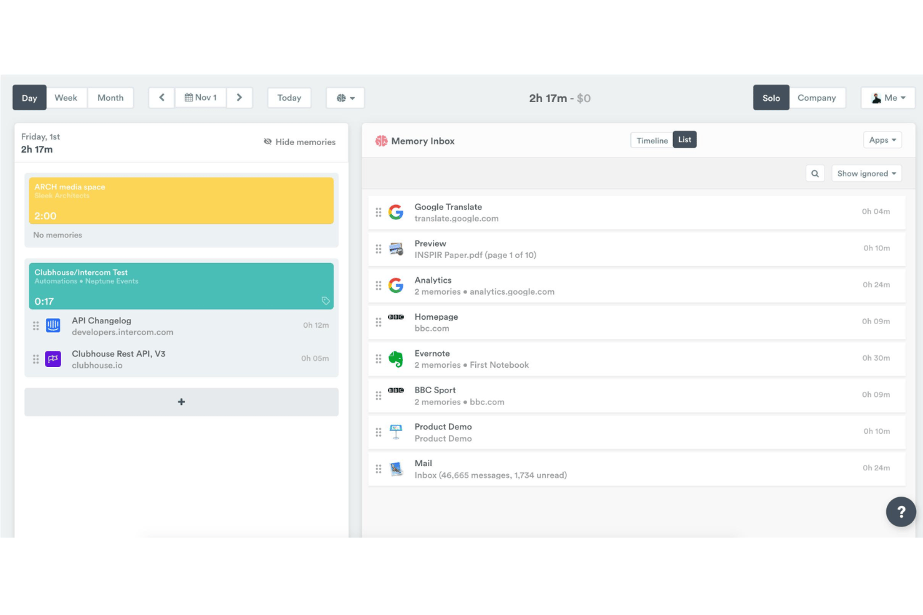
Task: Click Google icon for Google Translate
Action: pyautogui.click(x=396, y=212)
